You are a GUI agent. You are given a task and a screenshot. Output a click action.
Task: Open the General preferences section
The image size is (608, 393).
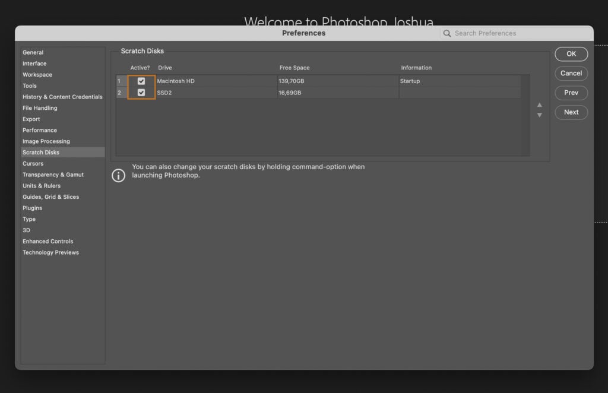pyautogui.click(x=32, y=52)
